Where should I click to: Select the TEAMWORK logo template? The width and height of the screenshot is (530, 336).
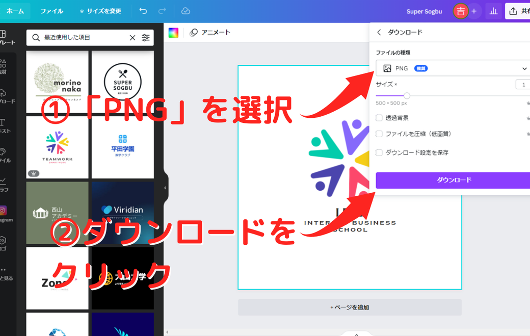coord(57,147)
